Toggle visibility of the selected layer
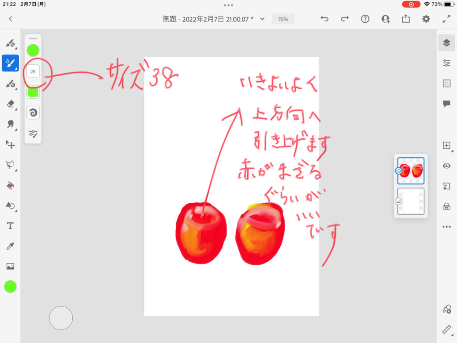Viewport: 457px width, 343px height. click(446, 166)
